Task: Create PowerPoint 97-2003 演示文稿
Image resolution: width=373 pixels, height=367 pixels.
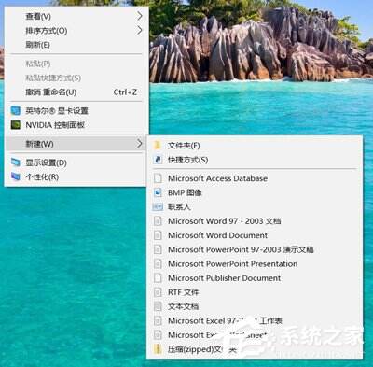Action: (255, 249)
